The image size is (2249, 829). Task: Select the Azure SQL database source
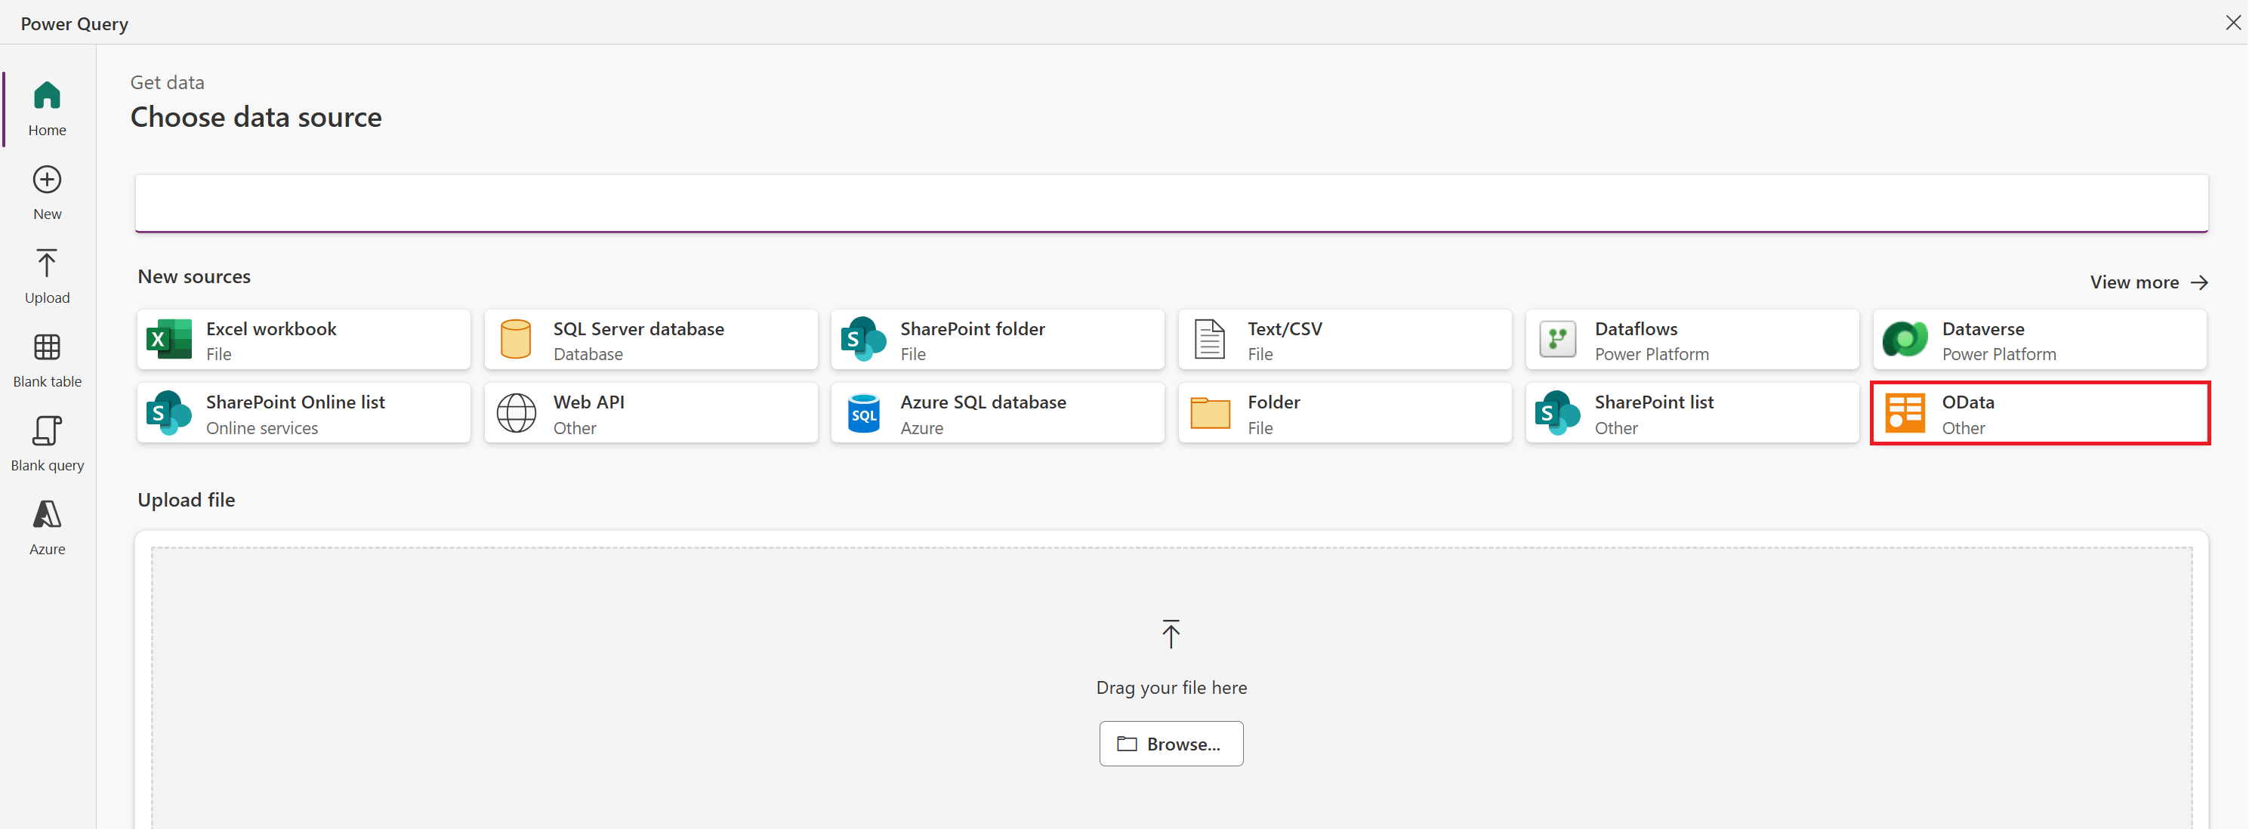click(998, 413)
